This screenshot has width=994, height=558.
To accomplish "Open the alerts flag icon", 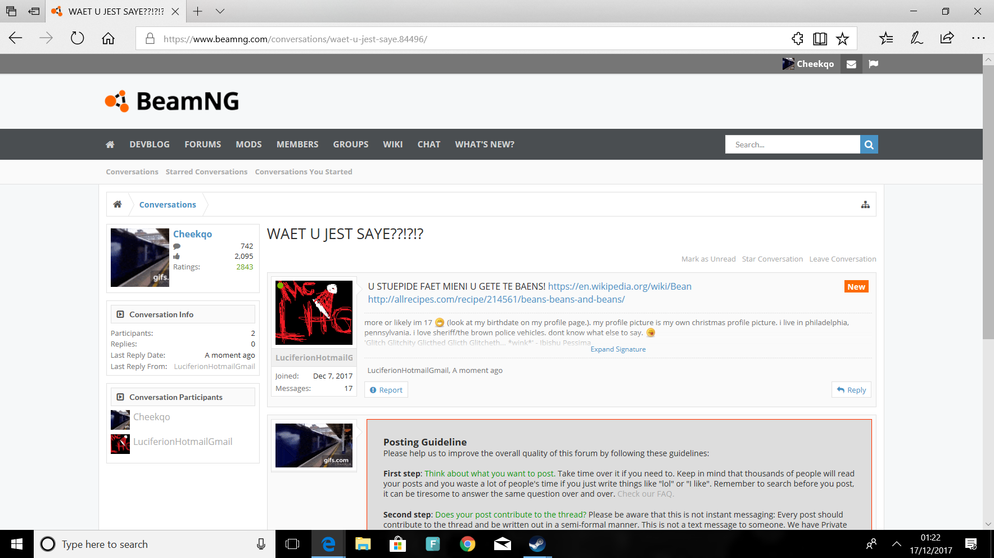I will [x=873, y=64].
